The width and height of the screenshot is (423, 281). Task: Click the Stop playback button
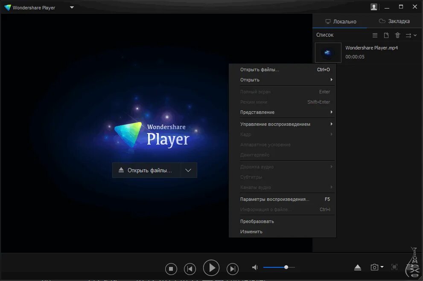click(x=171, y=269)
